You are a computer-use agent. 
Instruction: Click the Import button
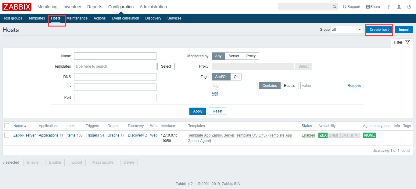404,30
